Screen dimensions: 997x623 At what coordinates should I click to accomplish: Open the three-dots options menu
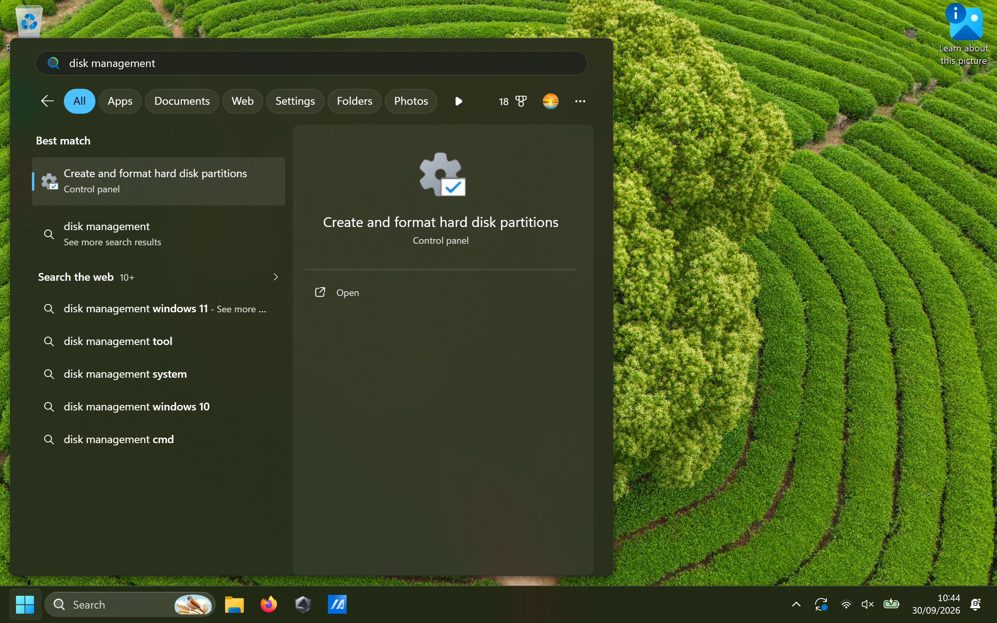[580, 101]
